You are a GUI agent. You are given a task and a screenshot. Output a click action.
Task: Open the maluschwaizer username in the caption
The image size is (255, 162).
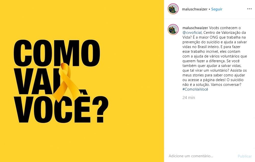[195, 28]
